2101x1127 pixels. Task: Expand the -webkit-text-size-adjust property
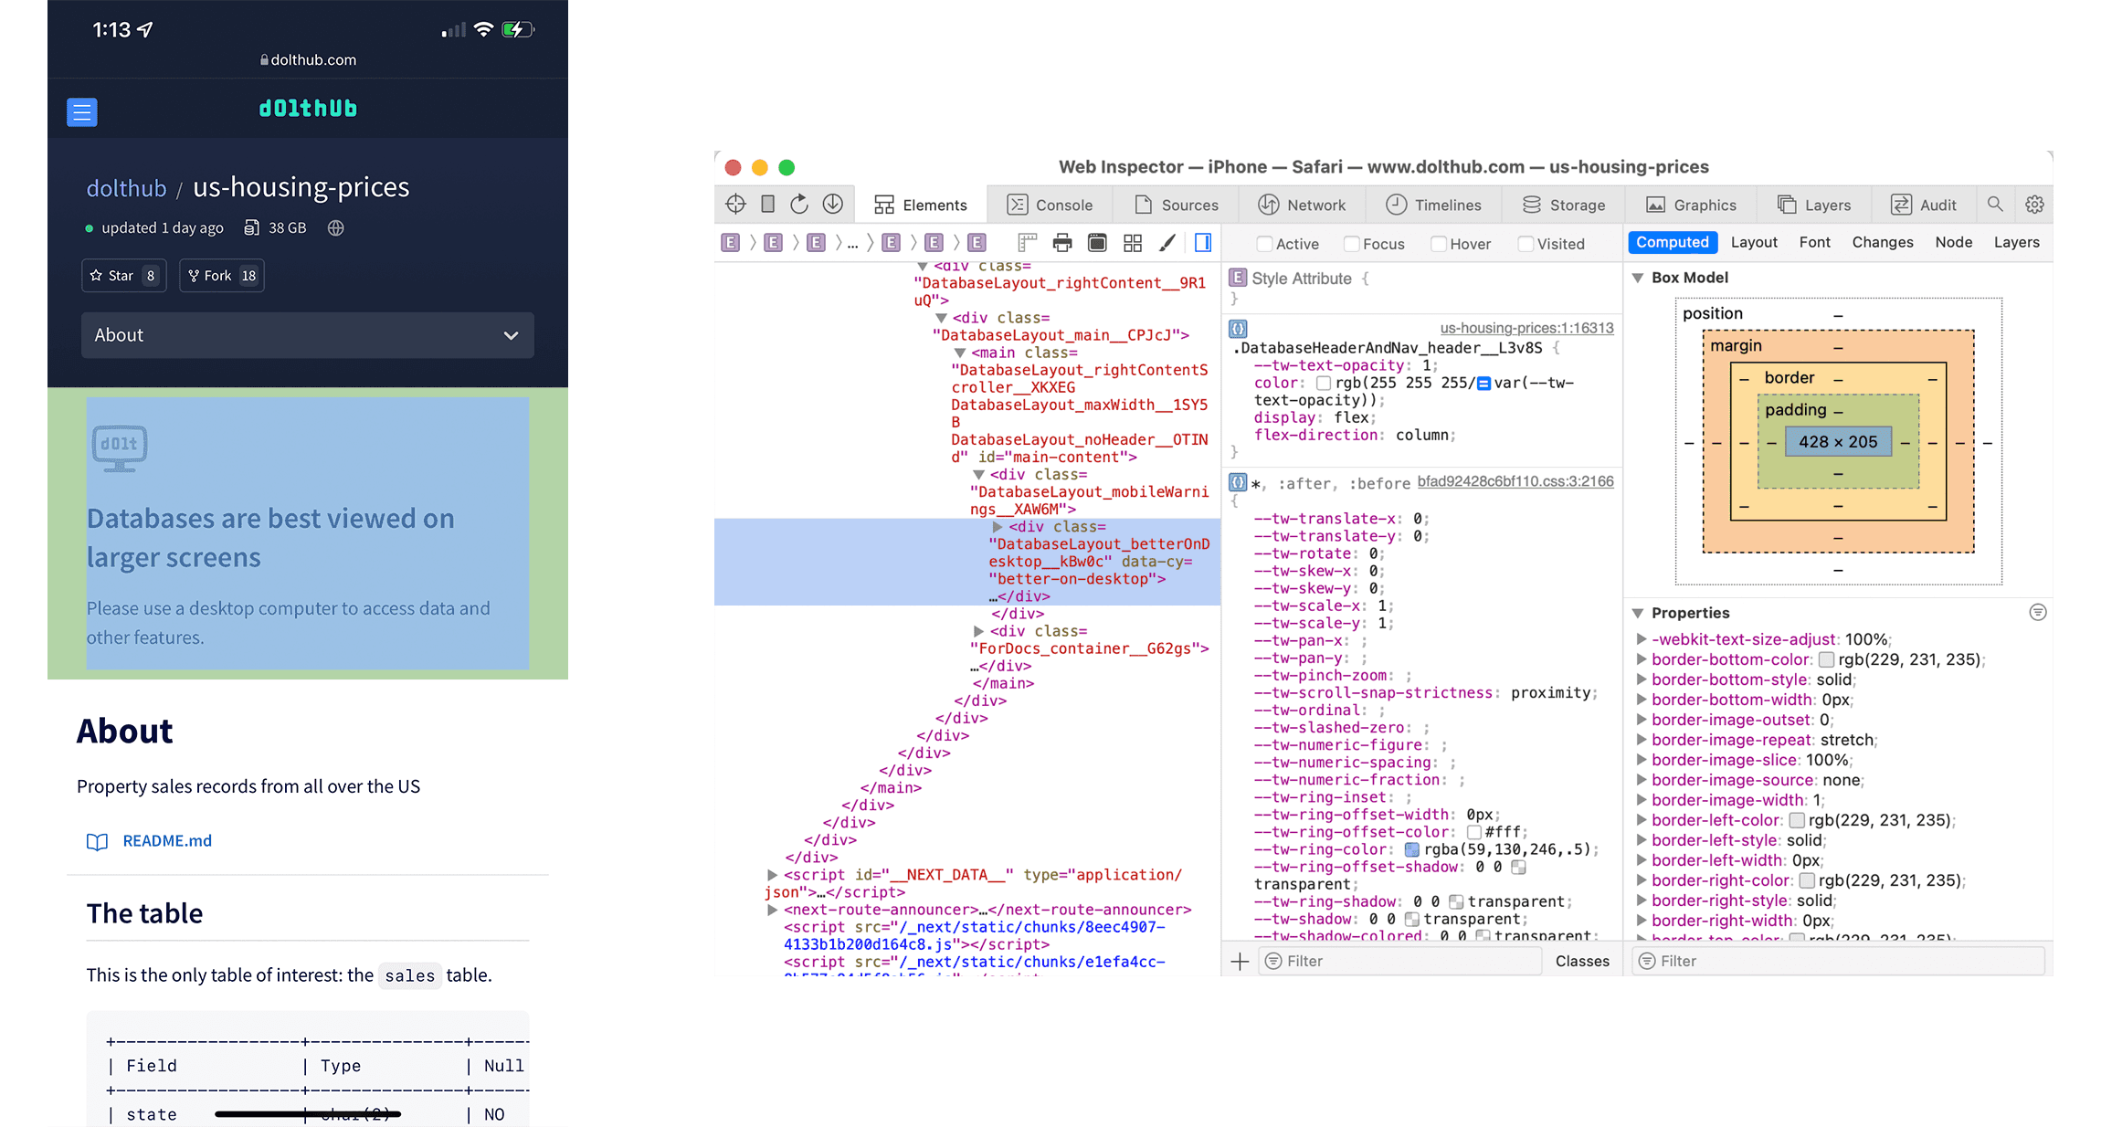tap(1642, 639)
